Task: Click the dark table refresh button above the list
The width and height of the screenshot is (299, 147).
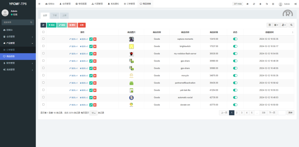Action: [43, 25]
